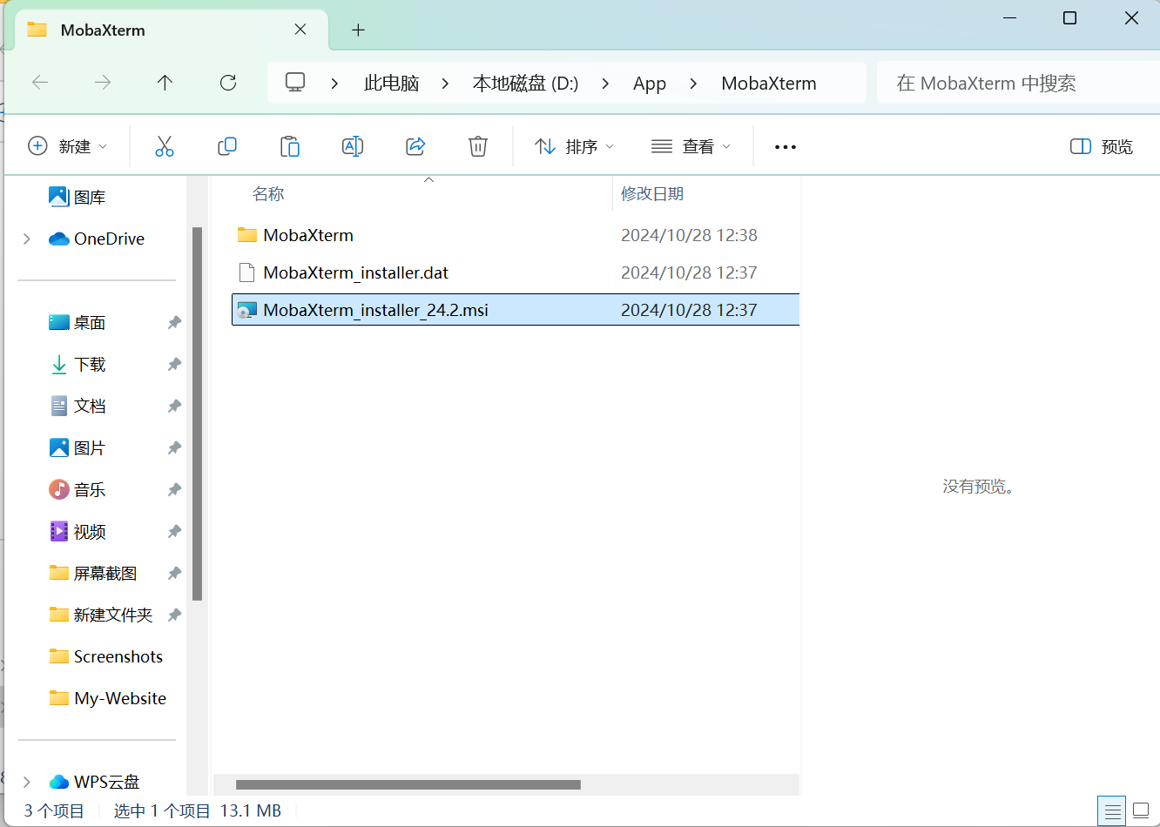The image size is (1160, 827).
Task: Click chevron after 此电脑 in address bar
Action: (446, 84)
